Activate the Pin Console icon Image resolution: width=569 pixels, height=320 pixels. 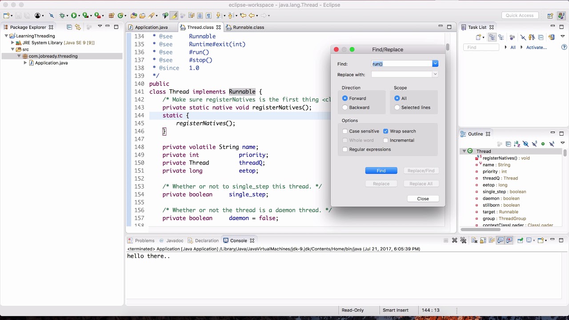pyautogui.click(x=520, y=240)
